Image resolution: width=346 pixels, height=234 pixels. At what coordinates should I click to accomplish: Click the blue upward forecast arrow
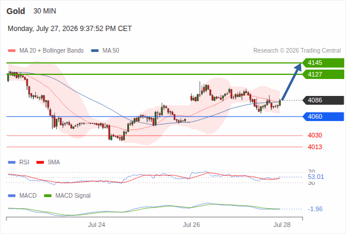coord(291,82)
